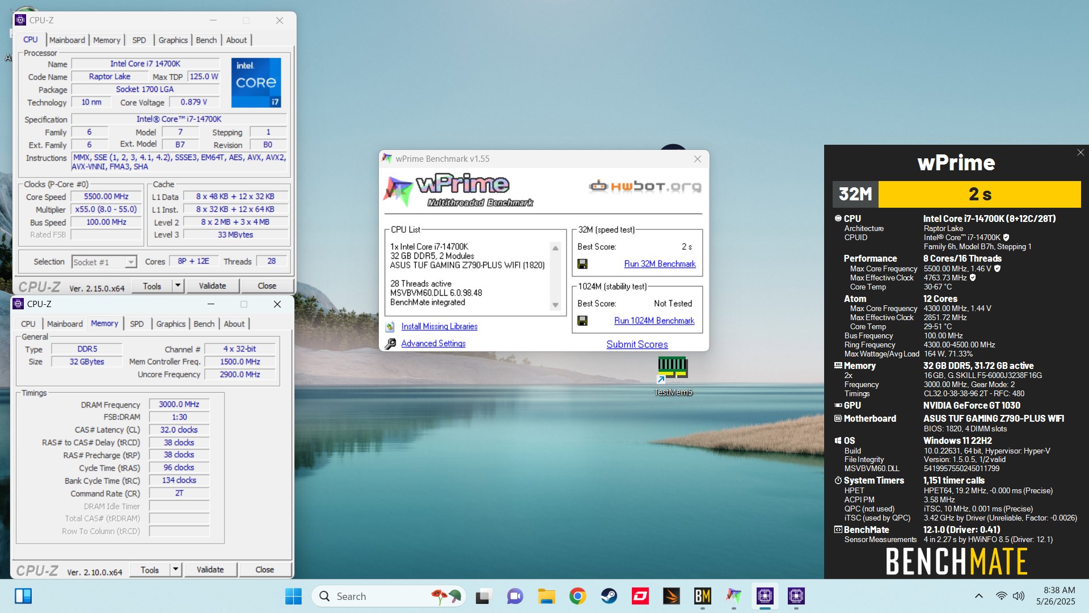Click the taskbar Search box
This screenshot has height=613, width=1089.
[389, 596]
